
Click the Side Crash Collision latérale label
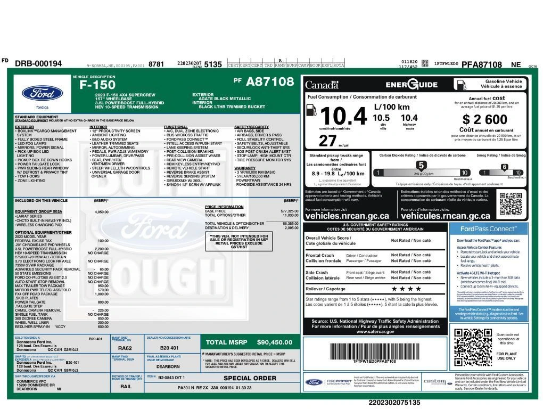[323, 275]
